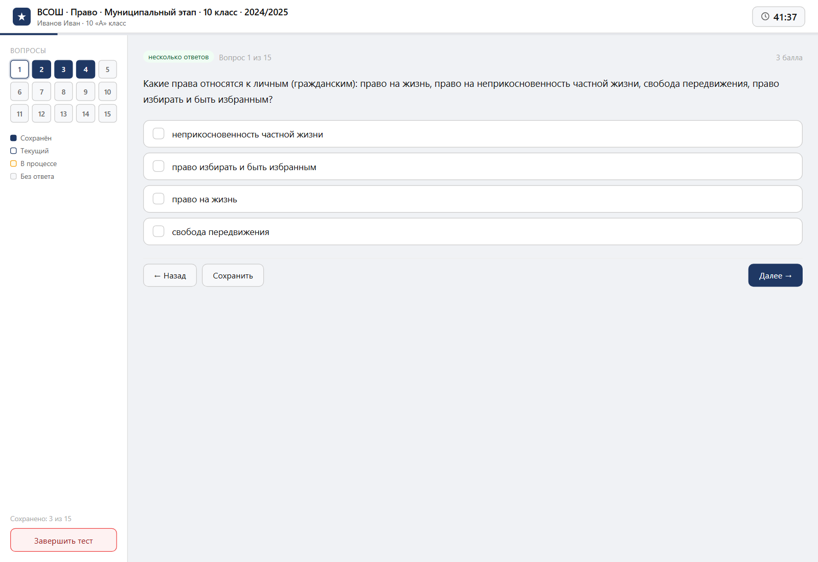
Task: Open question 6
Action: click(19, 92)
